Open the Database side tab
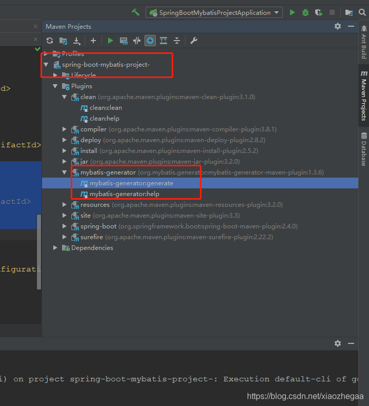This screenshot has width=369, height=406. 364,149
